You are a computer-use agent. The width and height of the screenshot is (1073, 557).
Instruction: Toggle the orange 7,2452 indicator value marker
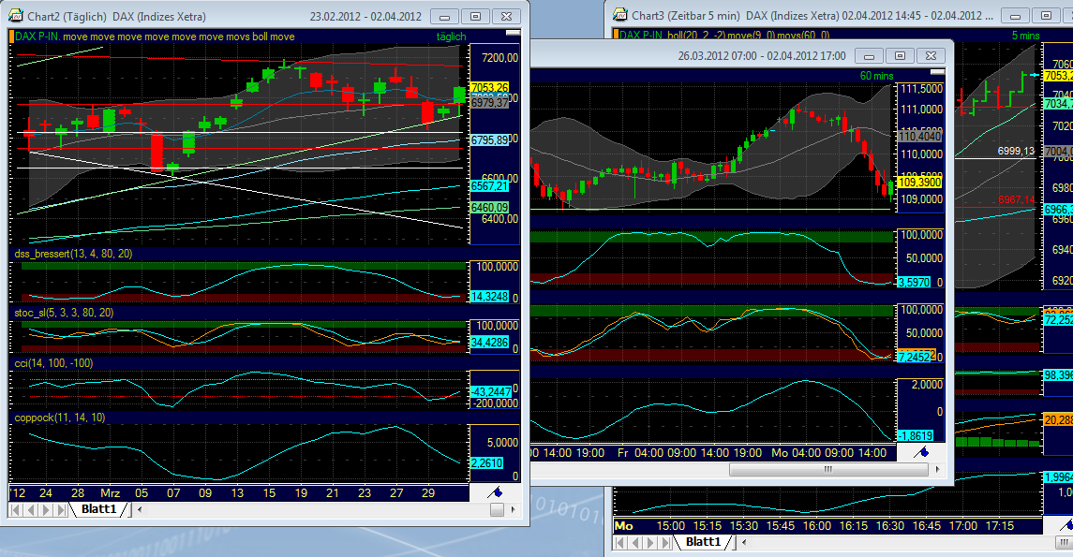tap(919, 356)
